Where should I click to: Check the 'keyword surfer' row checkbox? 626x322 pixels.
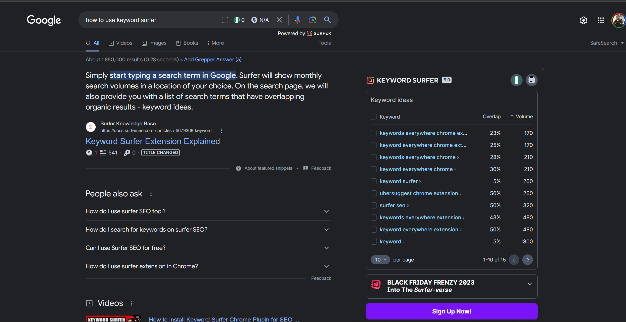pyautogui.click(x=374, y=181)
